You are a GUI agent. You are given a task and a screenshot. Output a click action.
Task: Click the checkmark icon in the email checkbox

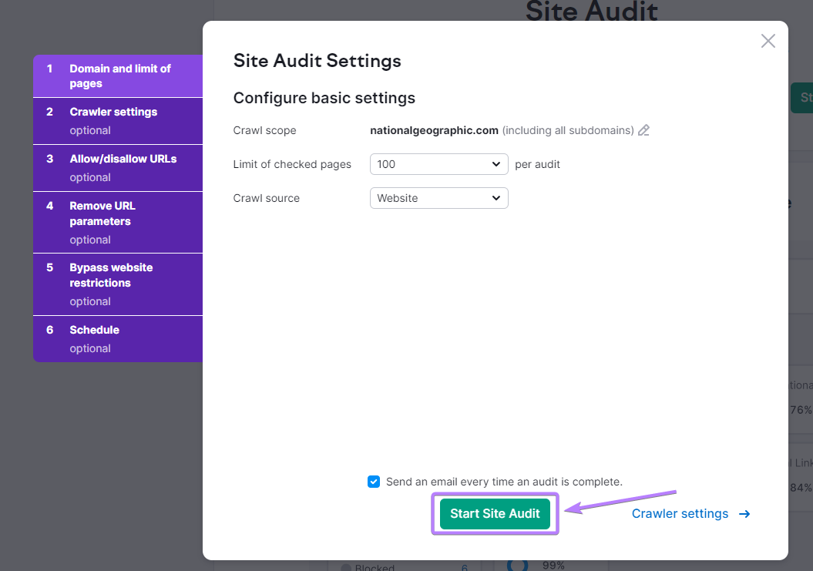pyautogui.click(x=373, y=482)
